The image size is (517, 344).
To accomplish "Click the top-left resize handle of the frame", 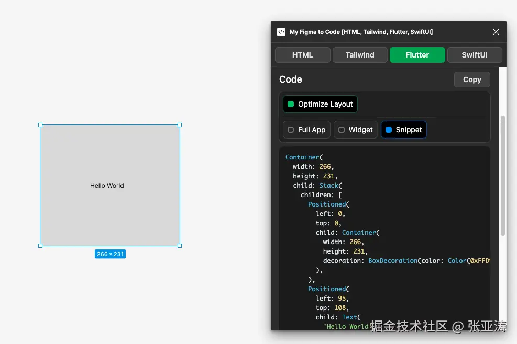I will [40, 125].
